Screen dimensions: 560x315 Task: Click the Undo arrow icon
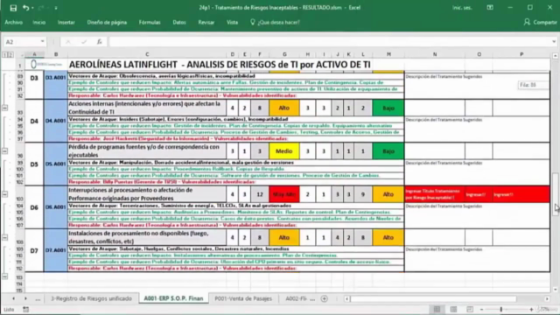click(x=25, y=8)
